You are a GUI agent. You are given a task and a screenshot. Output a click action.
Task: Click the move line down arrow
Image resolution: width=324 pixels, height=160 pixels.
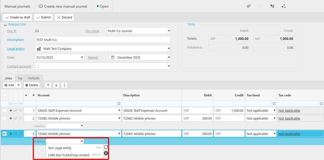56,85
